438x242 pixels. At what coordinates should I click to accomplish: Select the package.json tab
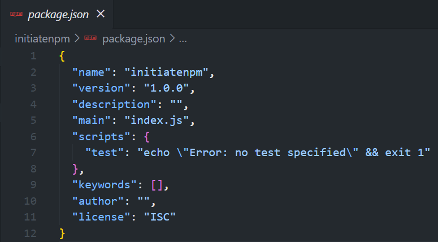tap(57, 14)
